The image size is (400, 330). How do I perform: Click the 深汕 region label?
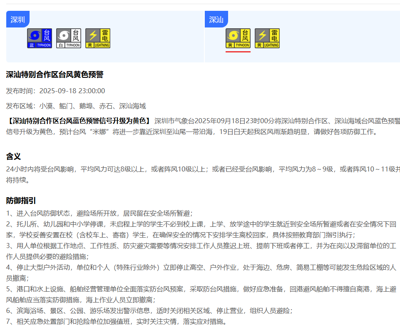point(216,19)
